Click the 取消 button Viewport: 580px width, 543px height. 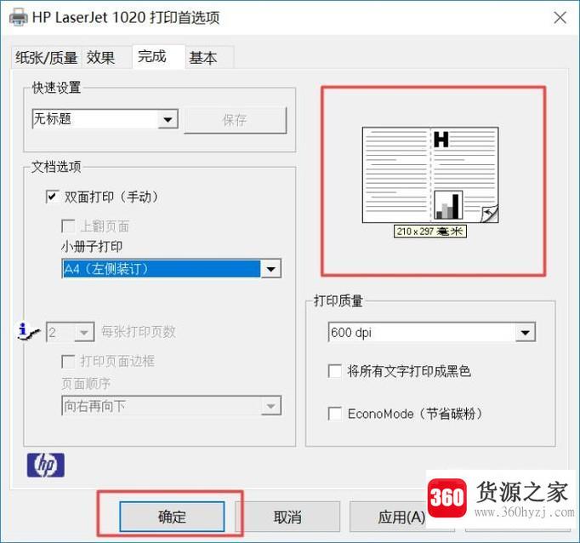(x=287, y=517)
